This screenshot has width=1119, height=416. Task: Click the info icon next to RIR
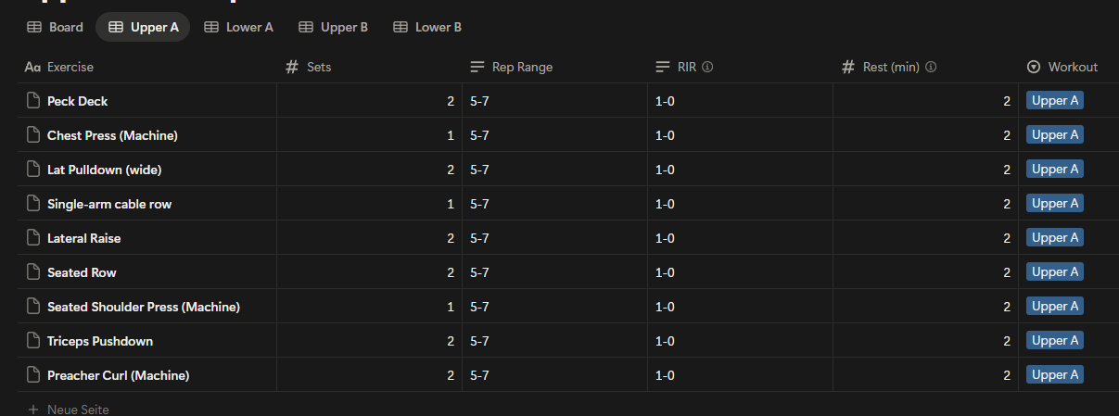point(707,67)
